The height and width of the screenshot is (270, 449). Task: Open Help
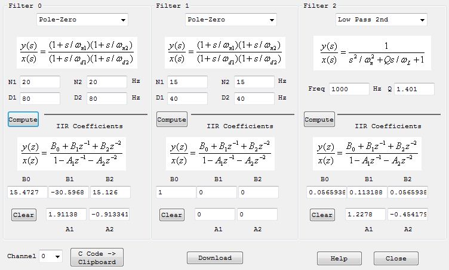339,259
